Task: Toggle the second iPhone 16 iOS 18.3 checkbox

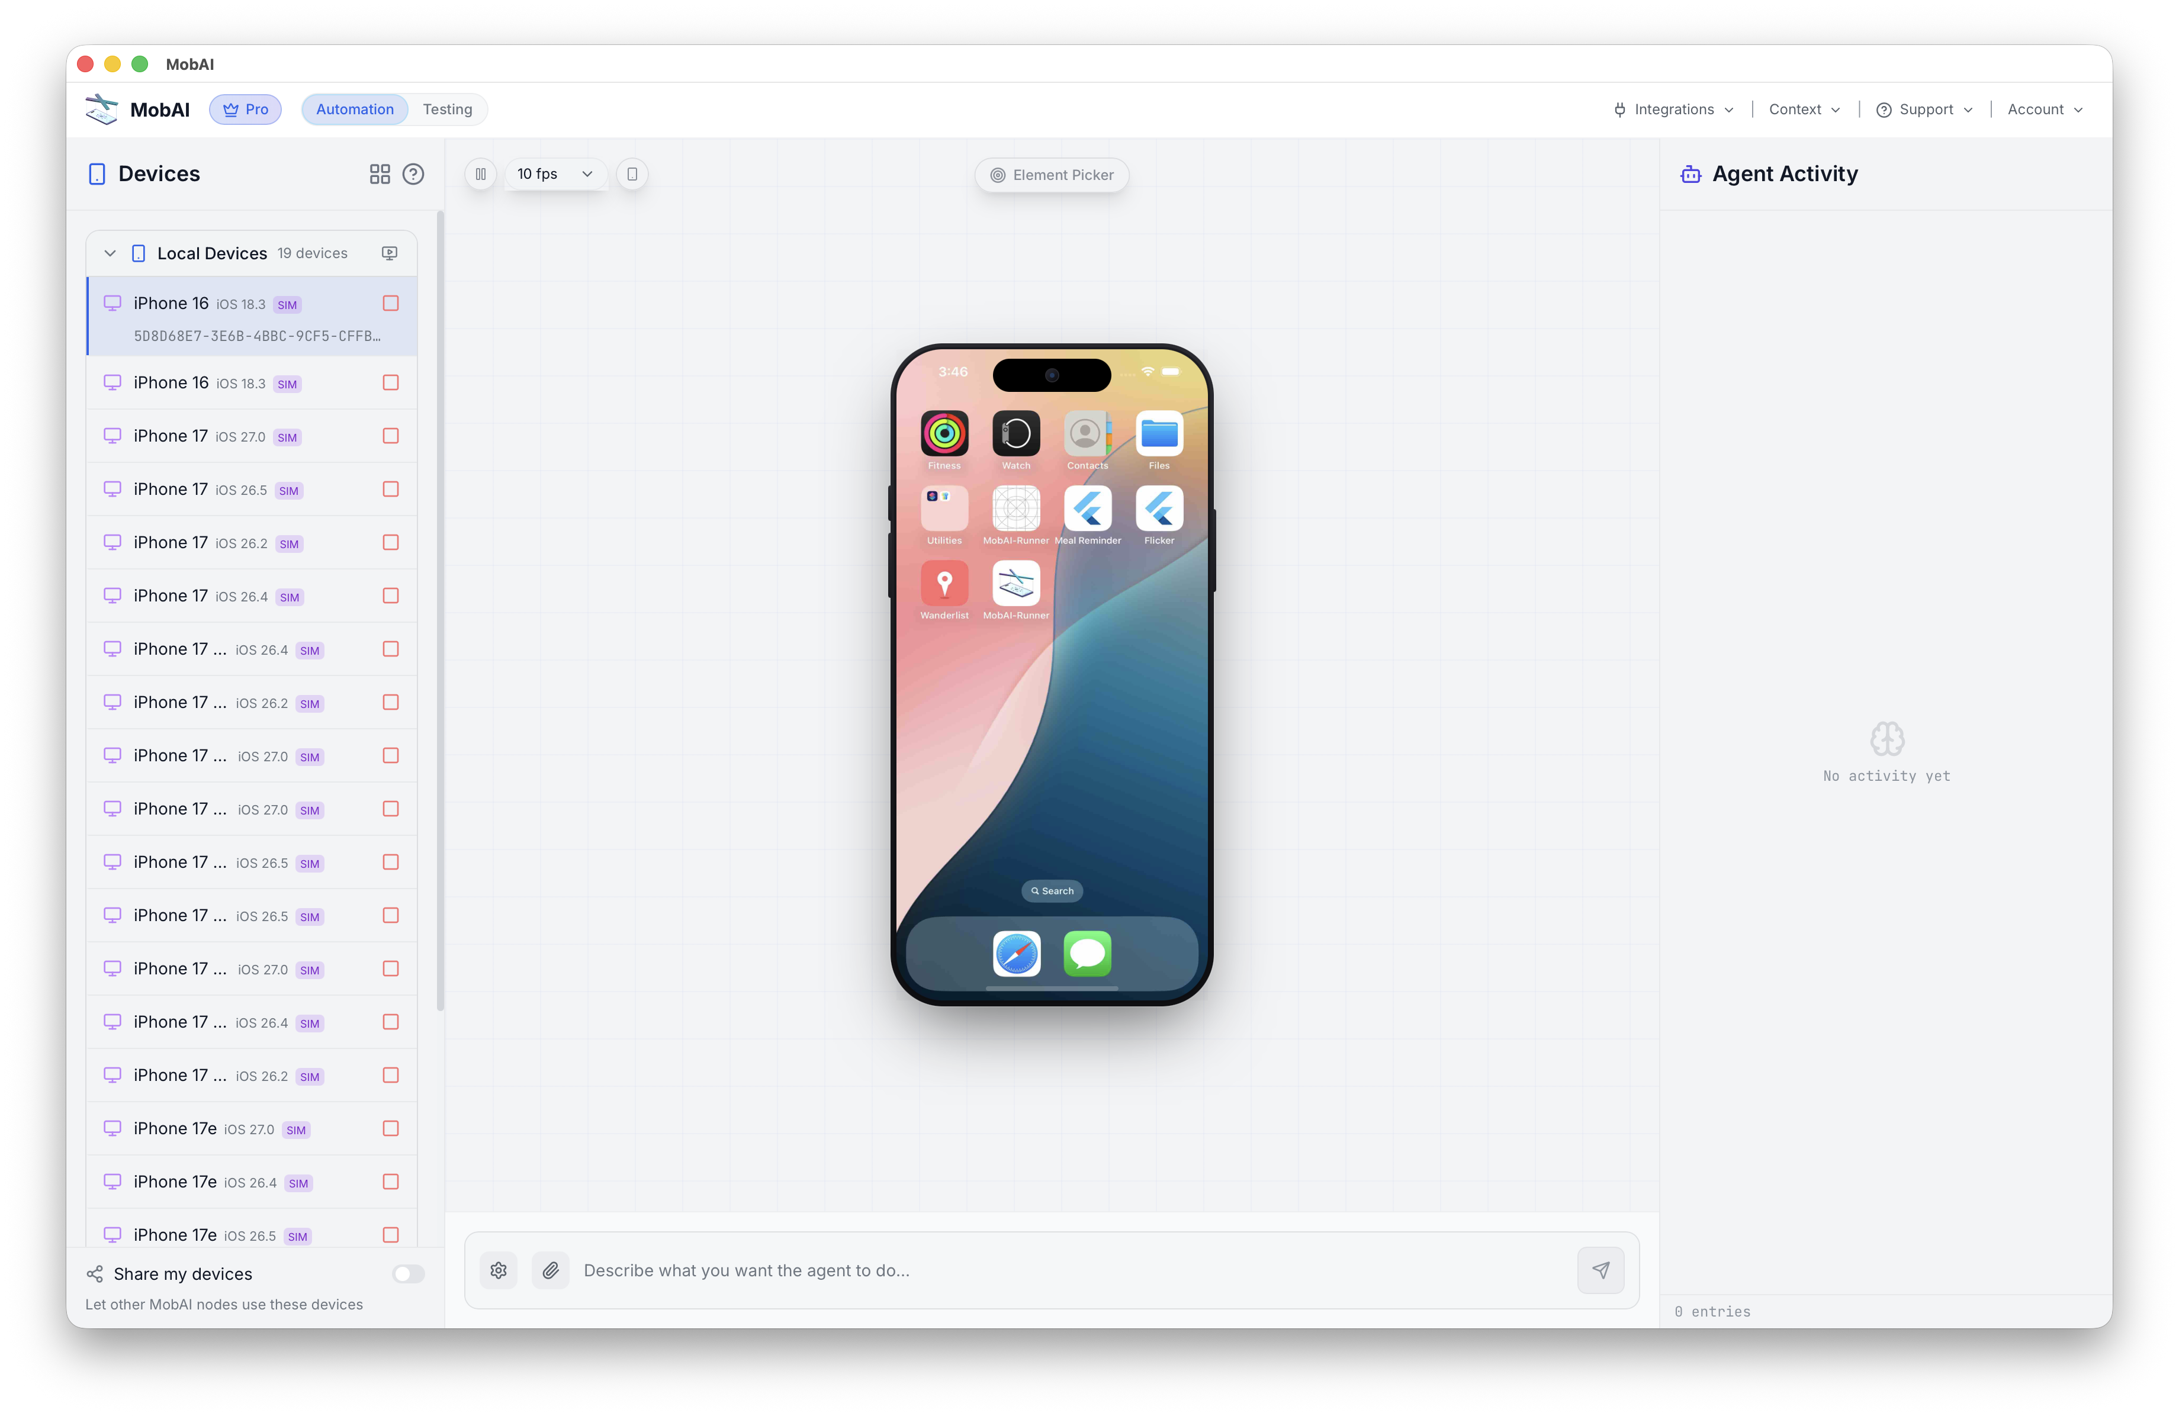Action: [391, 382]
